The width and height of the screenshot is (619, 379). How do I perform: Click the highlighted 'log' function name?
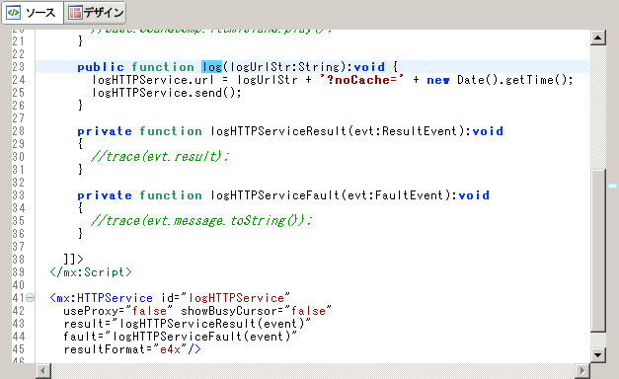click(212, 67)
